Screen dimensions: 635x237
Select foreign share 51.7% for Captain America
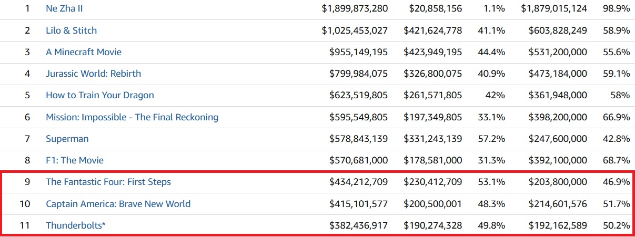[x=617, y=204]
